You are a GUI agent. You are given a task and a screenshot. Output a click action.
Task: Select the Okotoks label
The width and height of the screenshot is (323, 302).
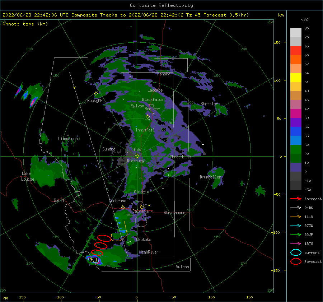click(x=144, y=240)
